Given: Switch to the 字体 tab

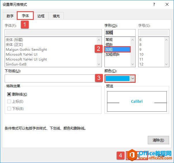Looking at the screenshot, I should click(x=25, y=16).
